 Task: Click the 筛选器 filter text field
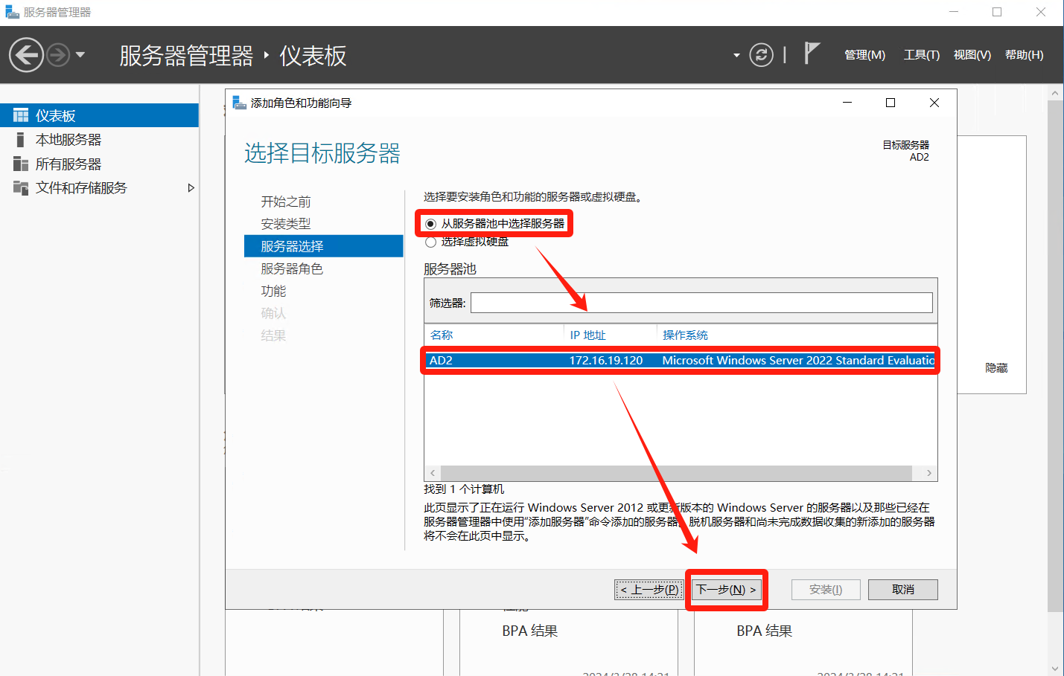(701, 303)
